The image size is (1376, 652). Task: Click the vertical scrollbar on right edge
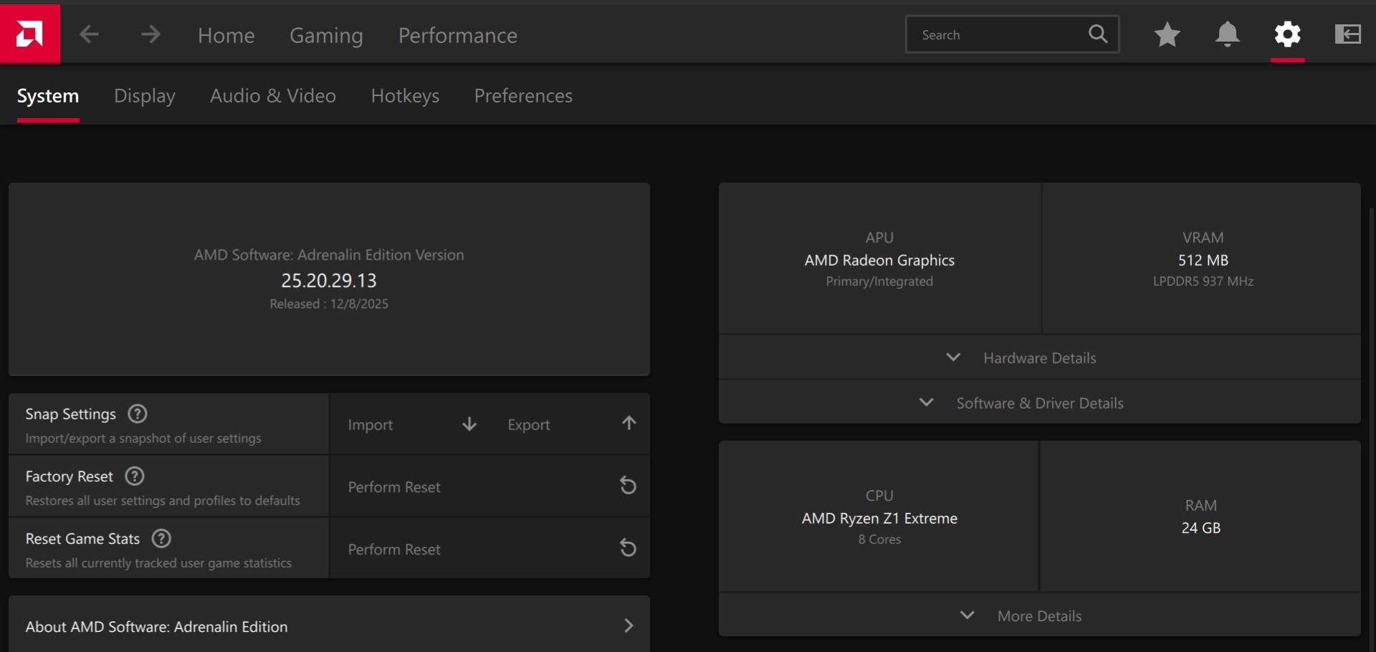pos(1372,430)
